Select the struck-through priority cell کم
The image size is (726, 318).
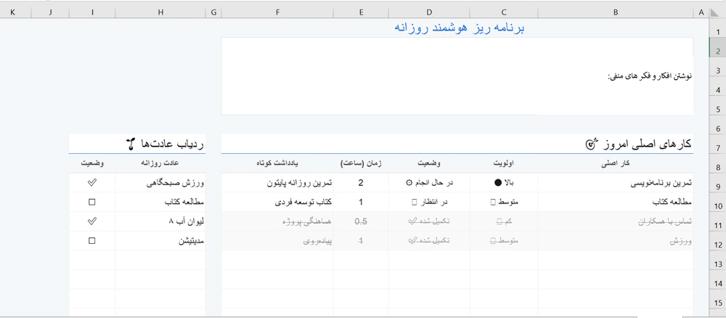(504, 221)
